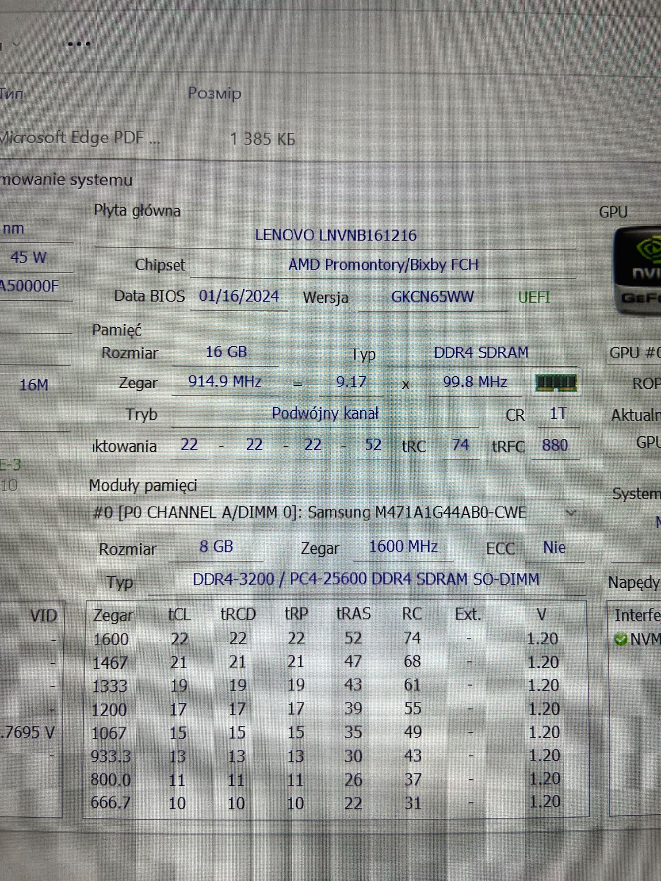Open the GPU #0 selector
Screen dimensions: 661x881
(634, 353)
